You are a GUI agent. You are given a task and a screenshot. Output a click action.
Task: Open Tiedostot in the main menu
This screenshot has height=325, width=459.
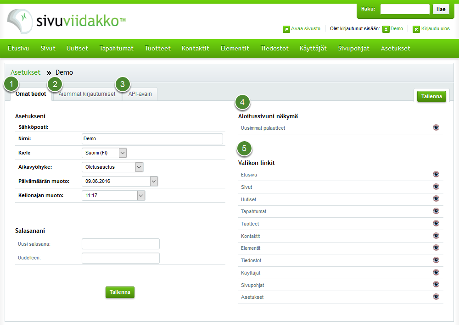pyautogui.click(x=274, y=49)
